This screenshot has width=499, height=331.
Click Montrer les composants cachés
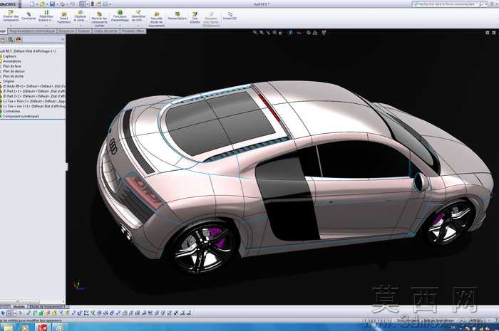[99, 19]
